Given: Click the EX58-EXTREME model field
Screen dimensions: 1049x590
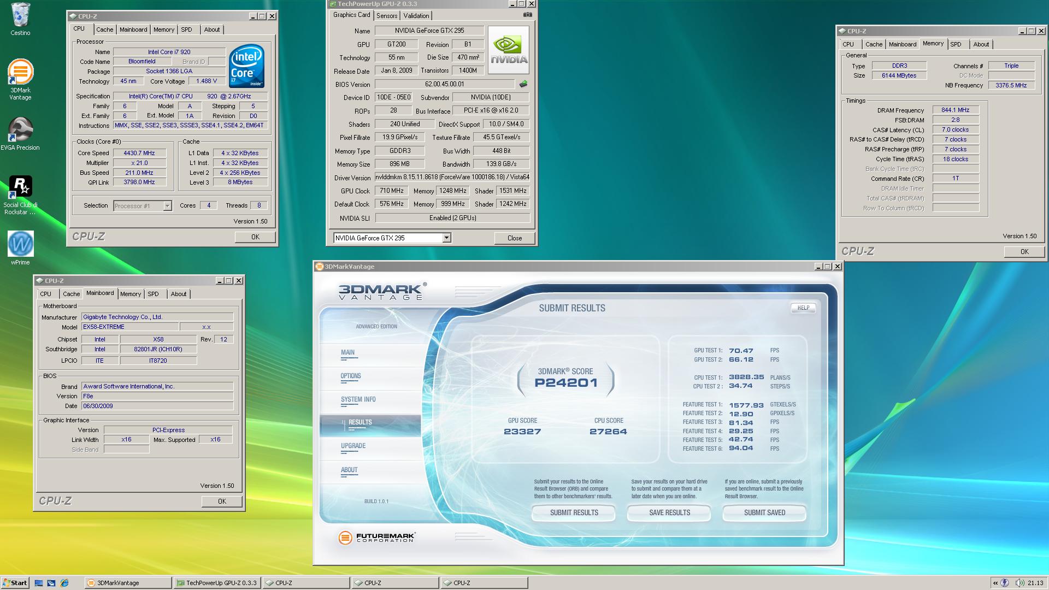Looking at the screenshot, I should [x=130, y=327].
